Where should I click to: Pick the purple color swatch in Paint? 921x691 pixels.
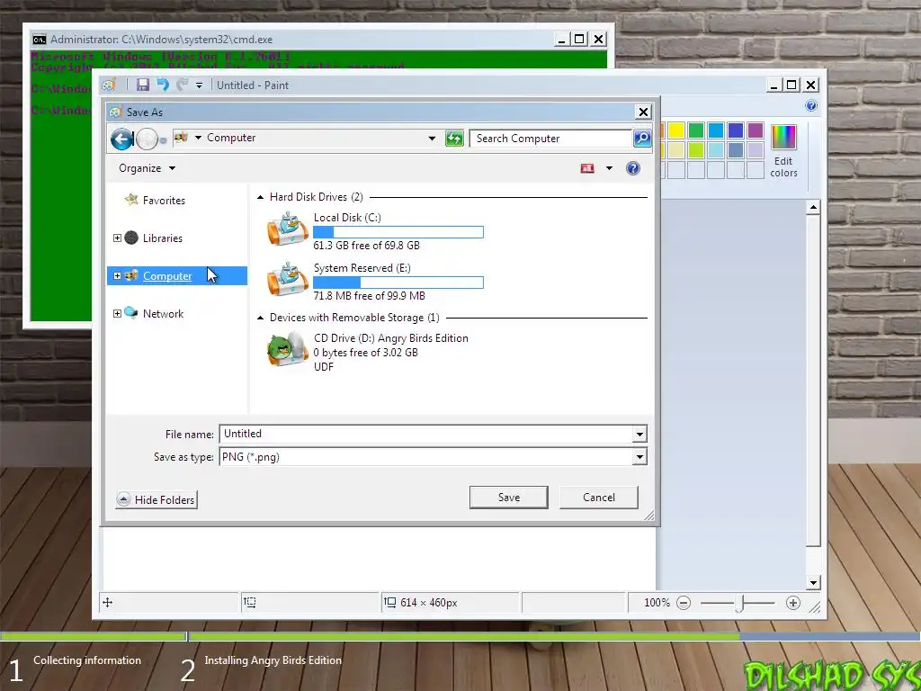(756, 130)
